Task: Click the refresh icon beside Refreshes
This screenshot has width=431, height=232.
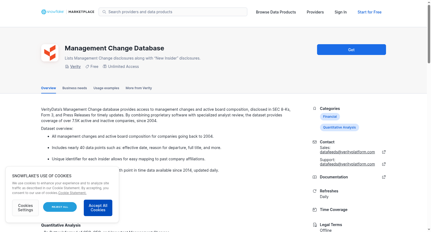Action: pos(315,191)
